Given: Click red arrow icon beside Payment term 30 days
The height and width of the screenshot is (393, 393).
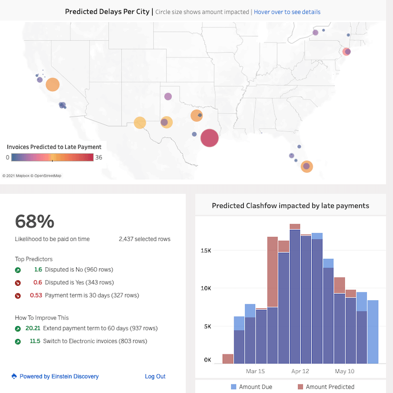Looking at the screenshot, I should (x=18, y=296).
